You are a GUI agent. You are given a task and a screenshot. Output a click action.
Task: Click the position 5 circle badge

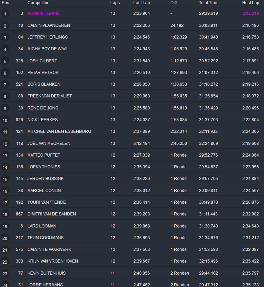pos(5,61)
